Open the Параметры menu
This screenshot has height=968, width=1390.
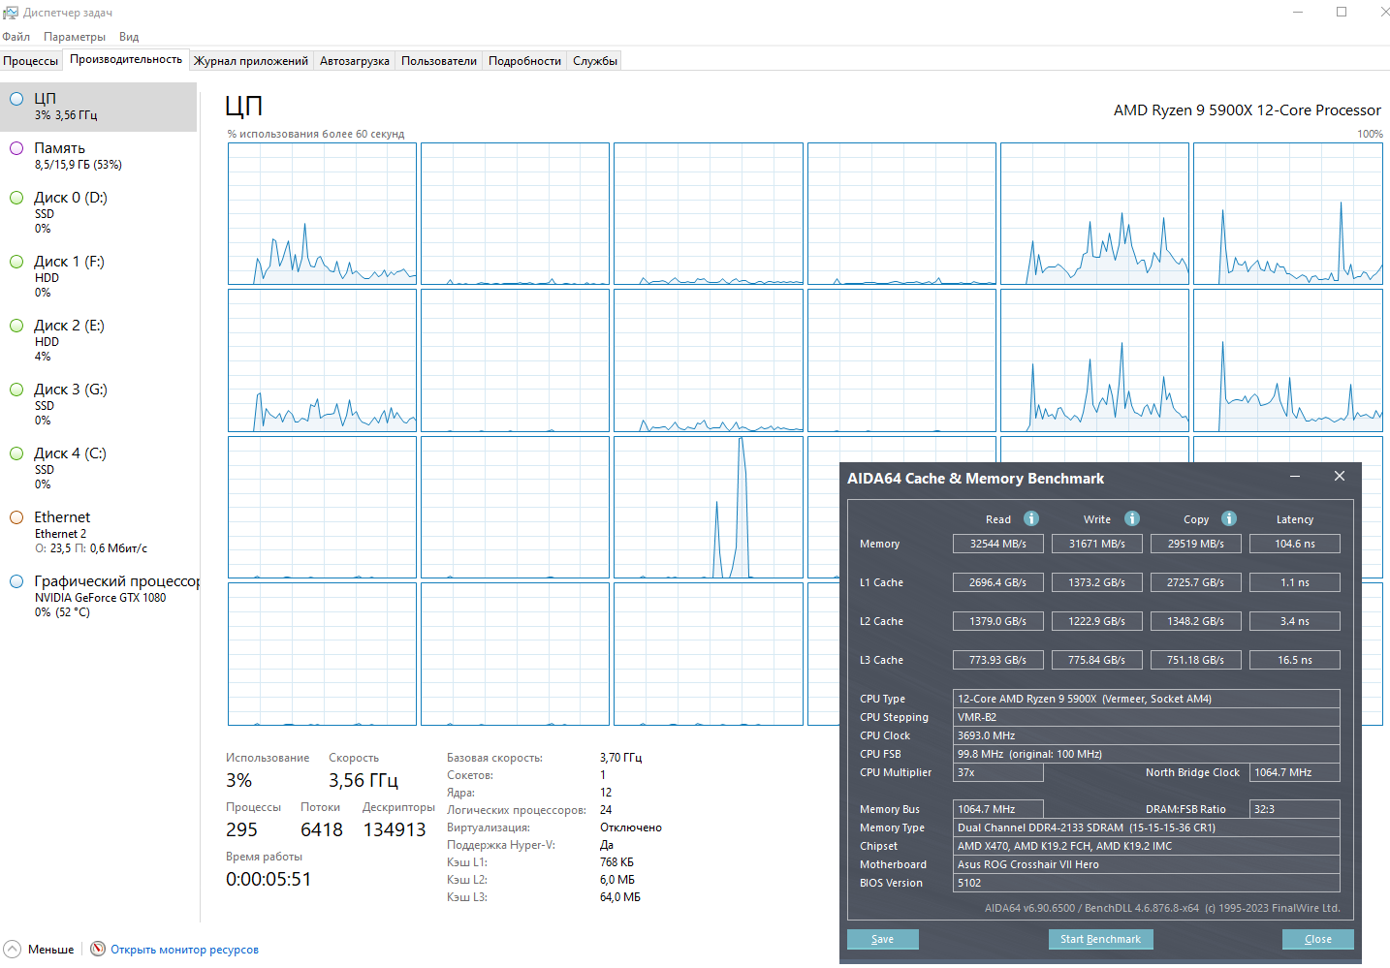(x=75, y=37)
